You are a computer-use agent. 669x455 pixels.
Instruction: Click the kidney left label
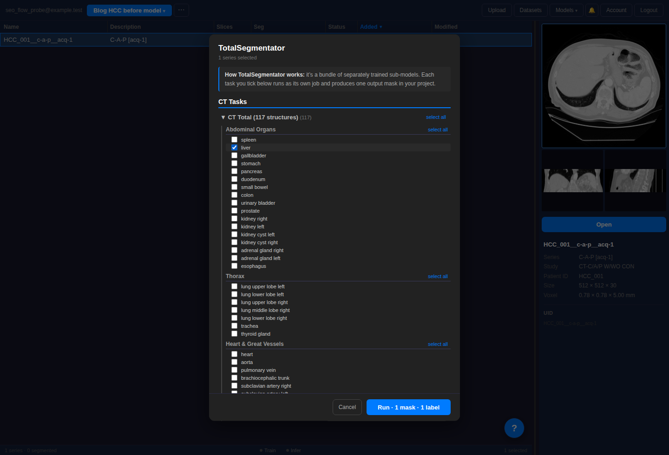click(252, 227)
